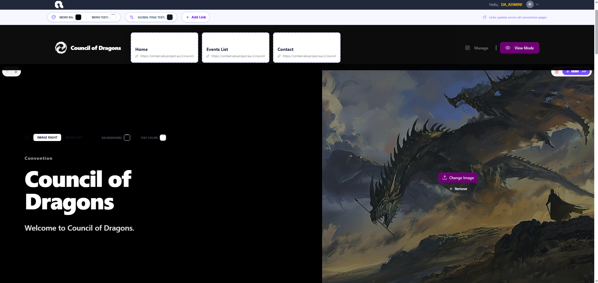Select the Manage dashboard grid icon
The width and height of the screenshot is (598, 283).
(x=467, y=48)
